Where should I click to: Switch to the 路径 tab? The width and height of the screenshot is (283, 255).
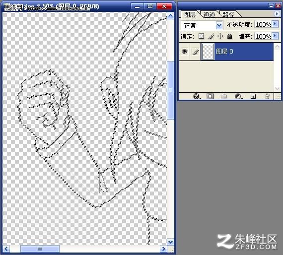(x=228, y=14)
